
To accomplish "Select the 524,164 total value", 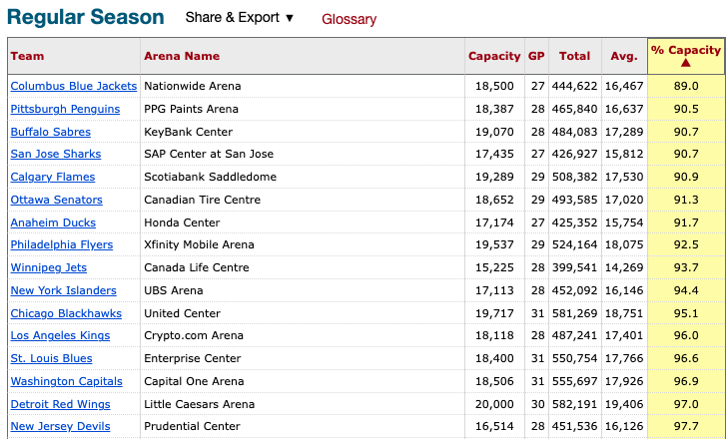I will (x=575, y=245).
